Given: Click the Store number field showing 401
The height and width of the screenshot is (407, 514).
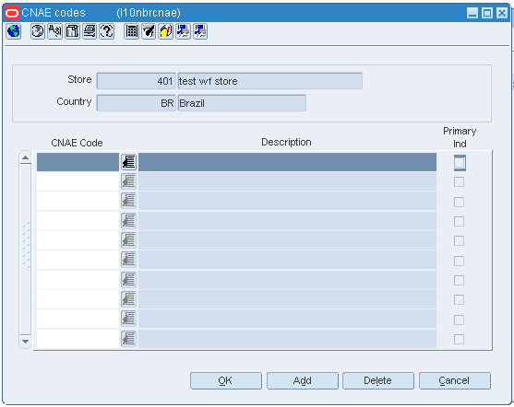Looking at the screenshot, I should click(x=136, y=81).
